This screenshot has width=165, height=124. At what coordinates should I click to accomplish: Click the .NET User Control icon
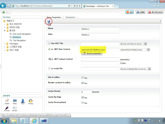[49, 49]
